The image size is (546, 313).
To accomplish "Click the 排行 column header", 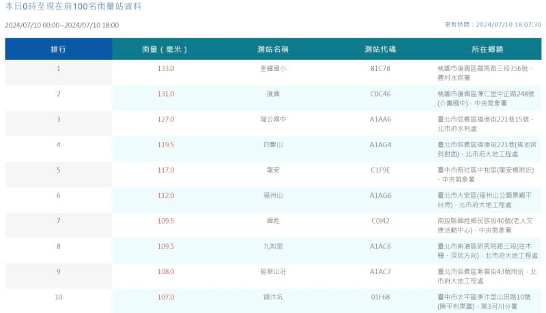I will point(59,49).
